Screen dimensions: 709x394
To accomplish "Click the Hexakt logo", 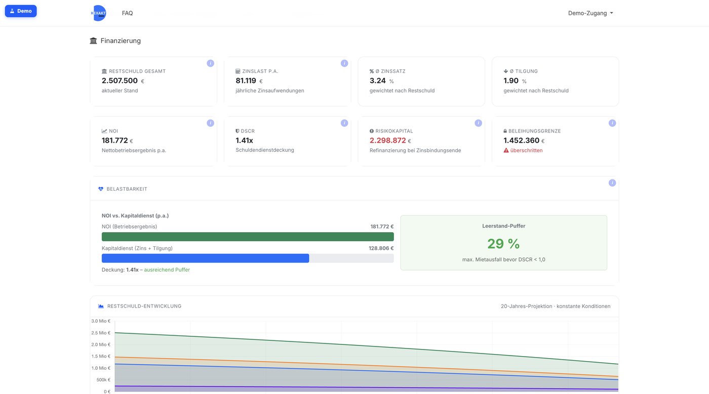I will 98,13.
